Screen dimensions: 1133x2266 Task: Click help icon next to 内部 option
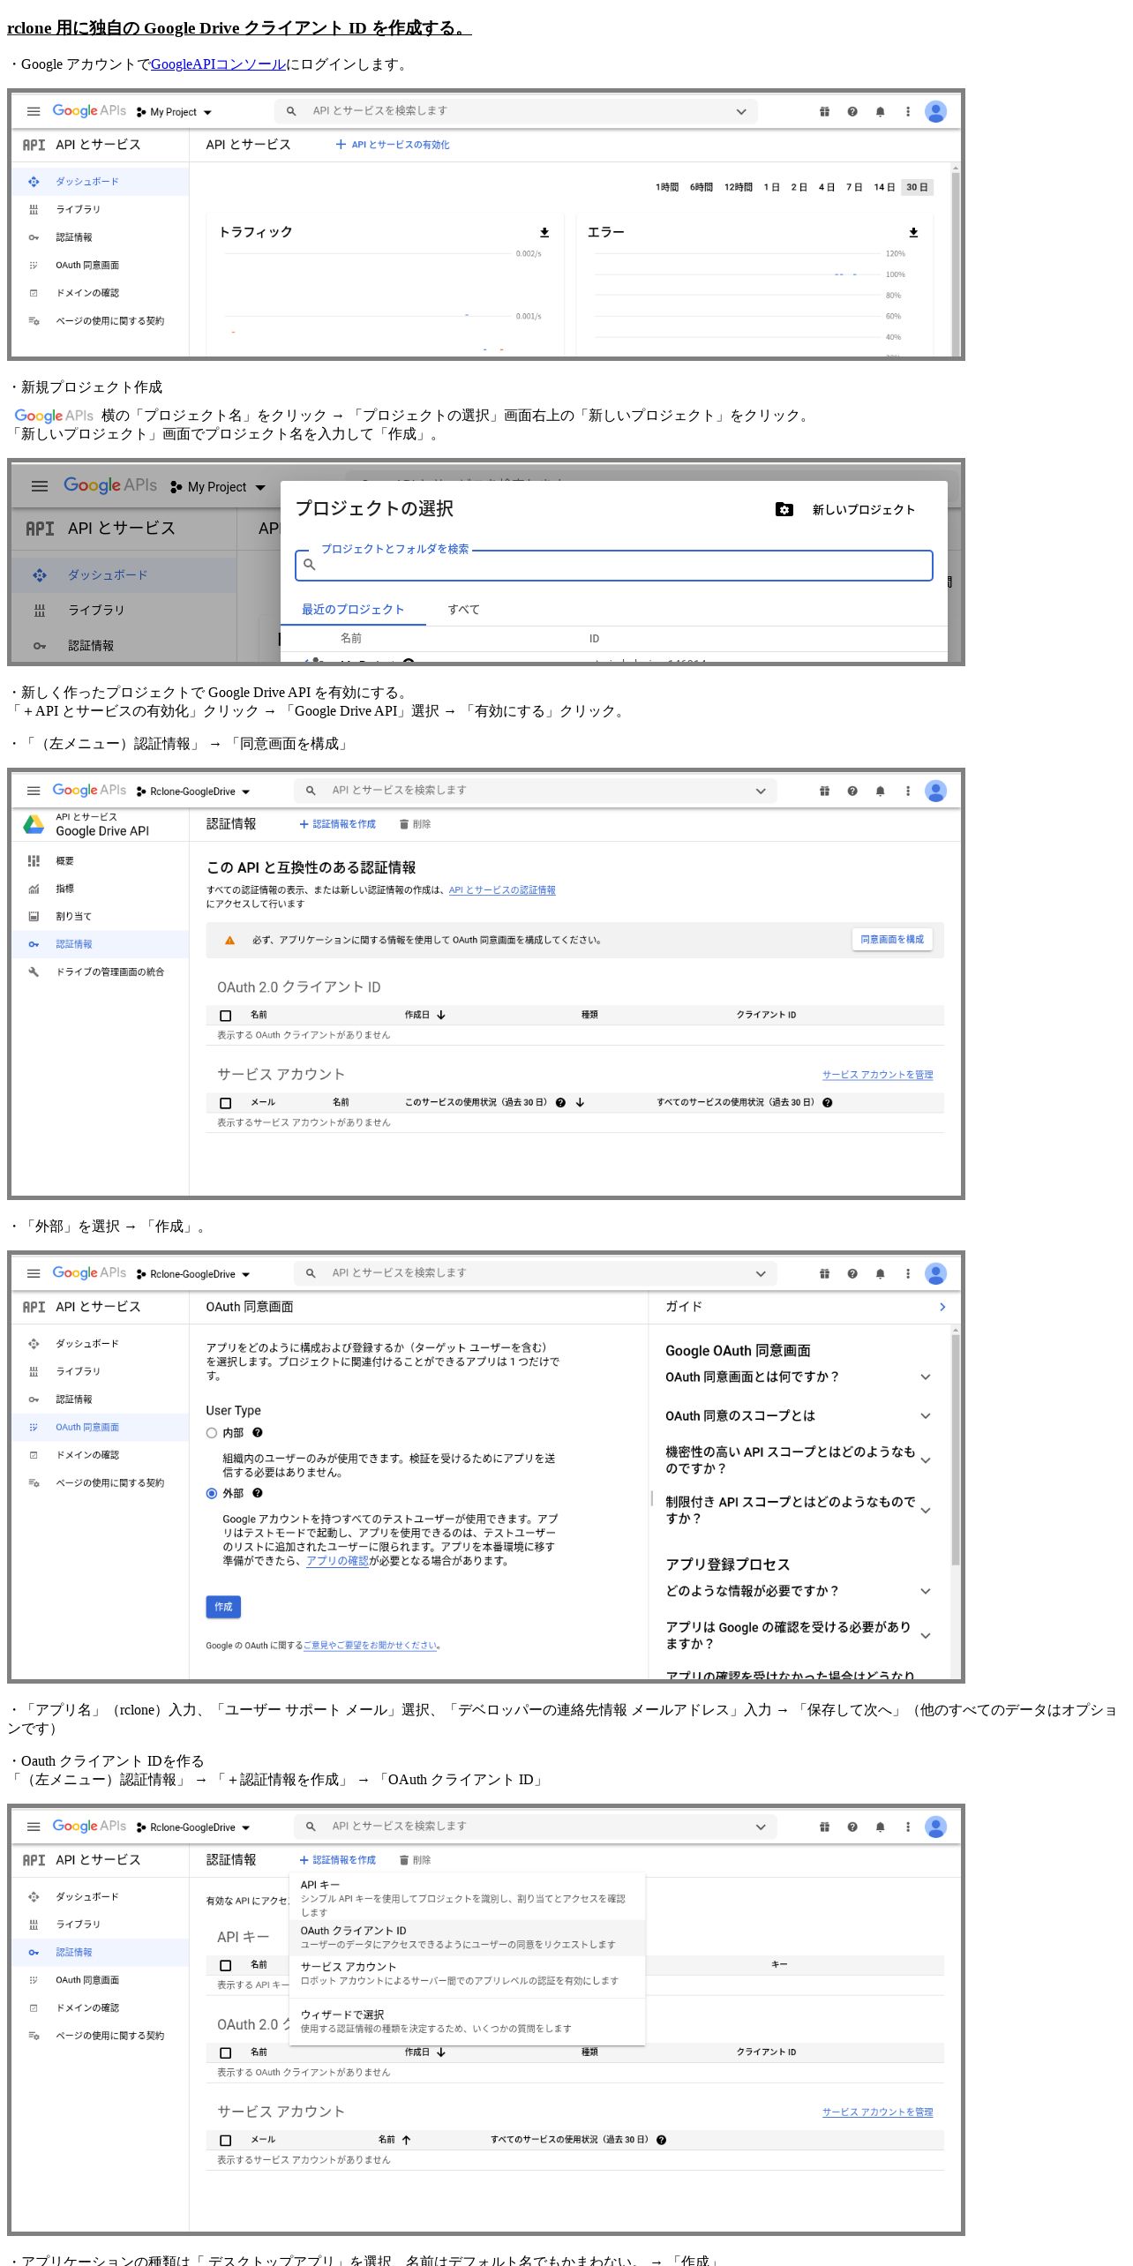point(258,1433)
